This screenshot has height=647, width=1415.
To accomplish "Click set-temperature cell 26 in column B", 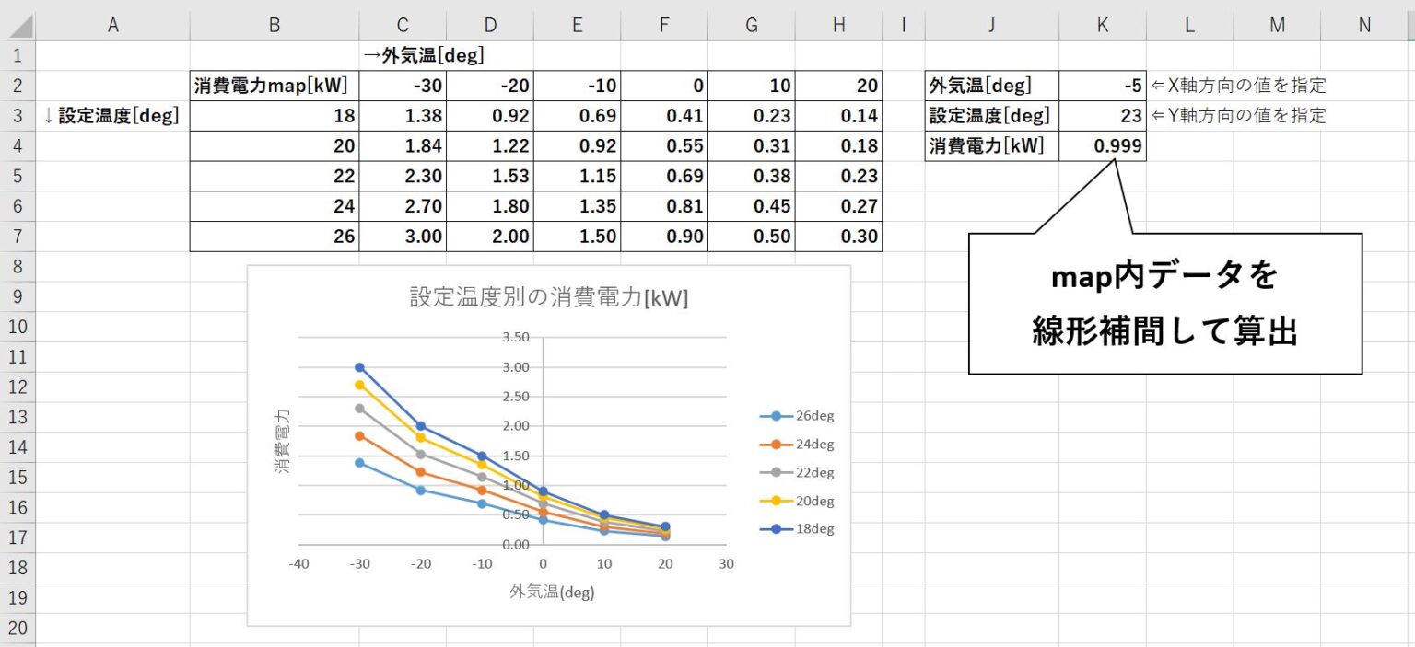I will [x=275, y=237].
